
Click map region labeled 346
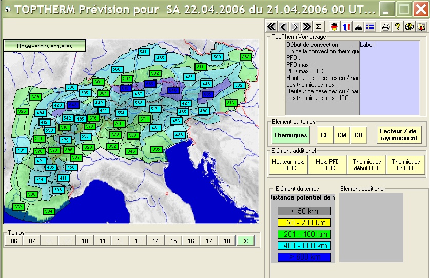(131, 151)
